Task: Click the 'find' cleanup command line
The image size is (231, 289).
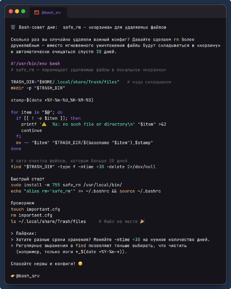Action: 83,167
